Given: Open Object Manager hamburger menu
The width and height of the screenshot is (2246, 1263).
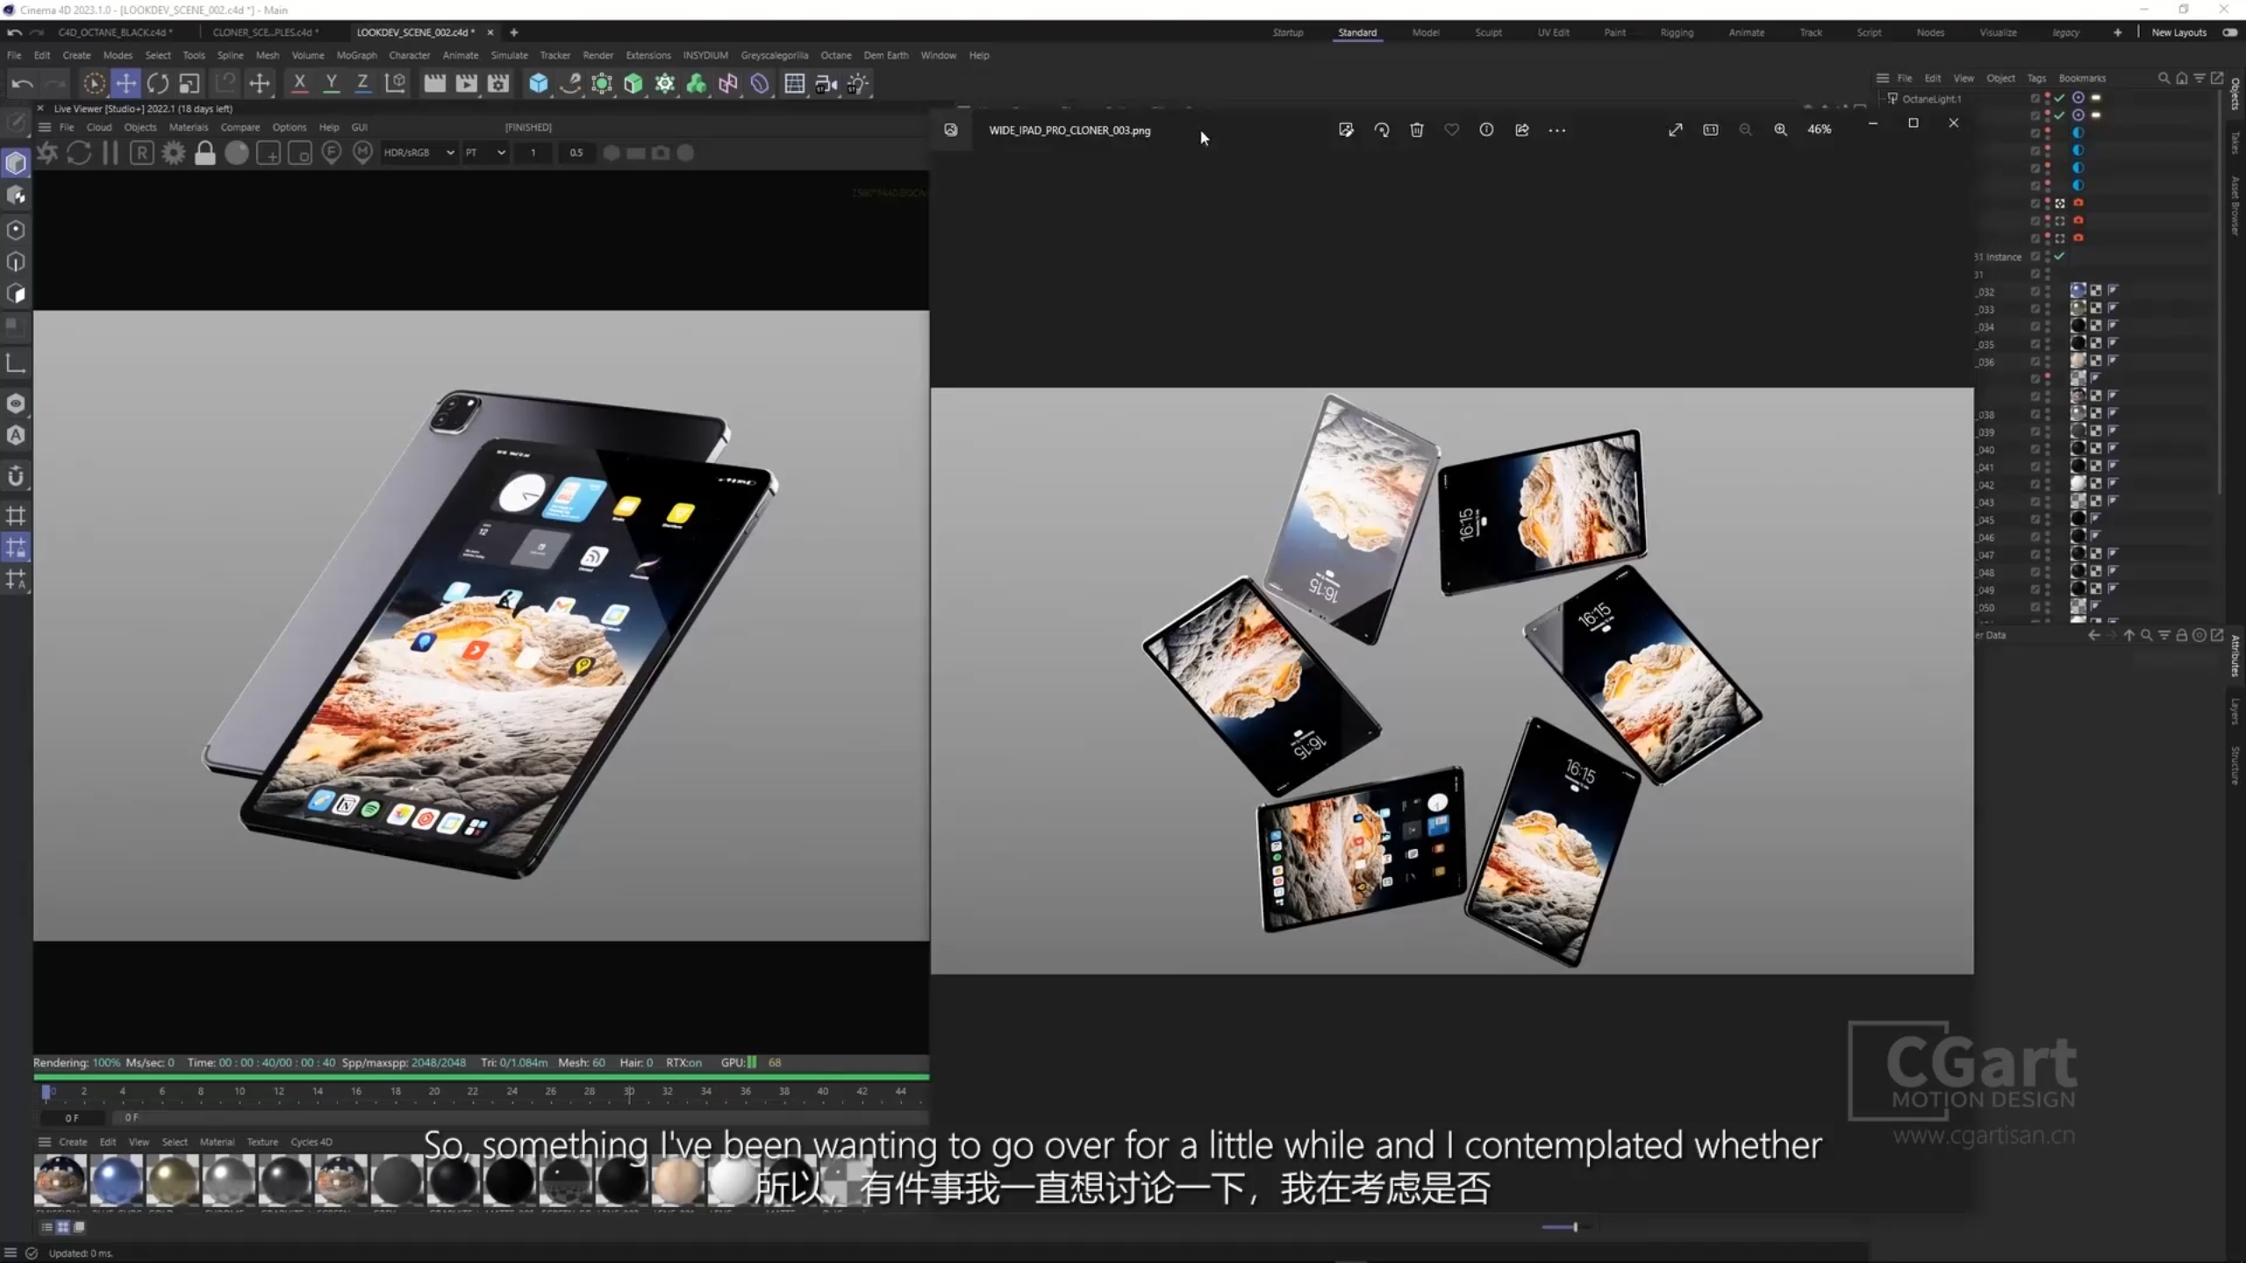Looking at the screenshot, I should pyautogui.click(x=1882, y=78).
